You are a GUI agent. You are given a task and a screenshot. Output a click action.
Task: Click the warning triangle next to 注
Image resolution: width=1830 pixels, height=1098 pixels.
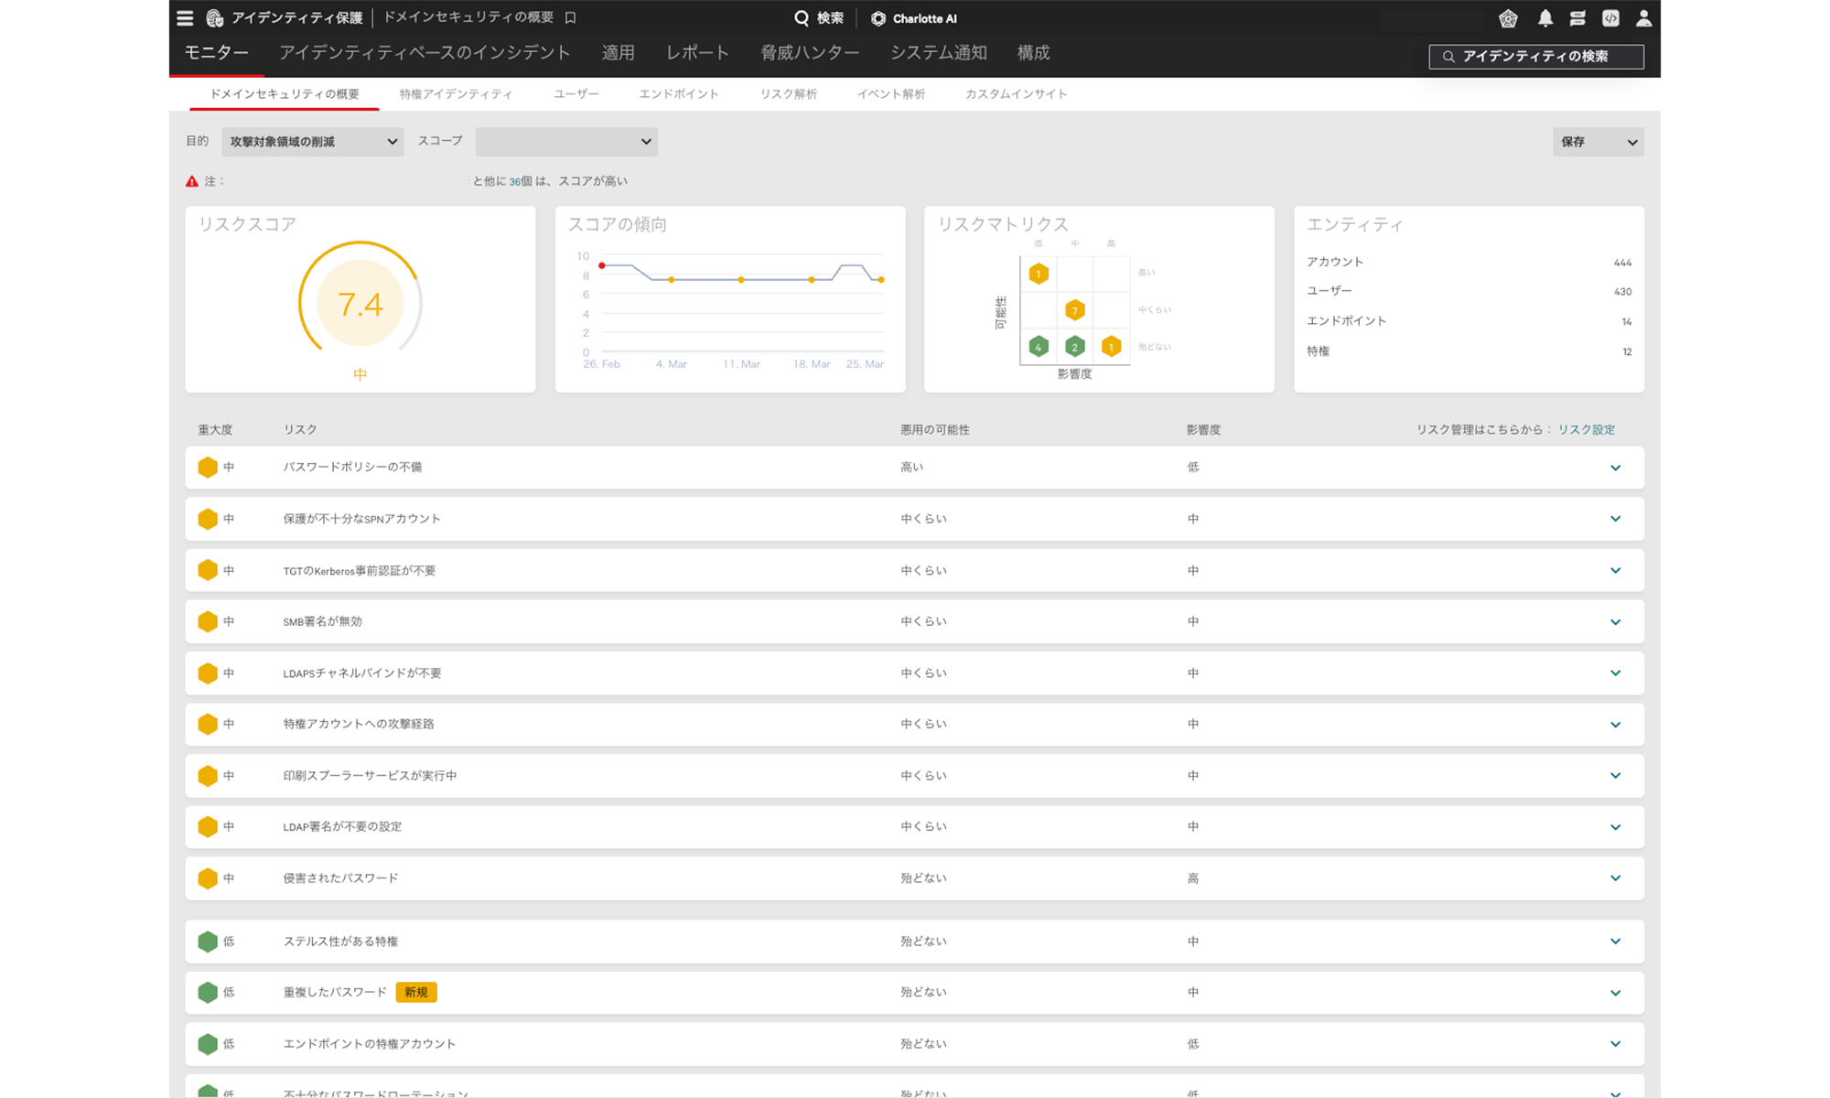coord(190,180)
